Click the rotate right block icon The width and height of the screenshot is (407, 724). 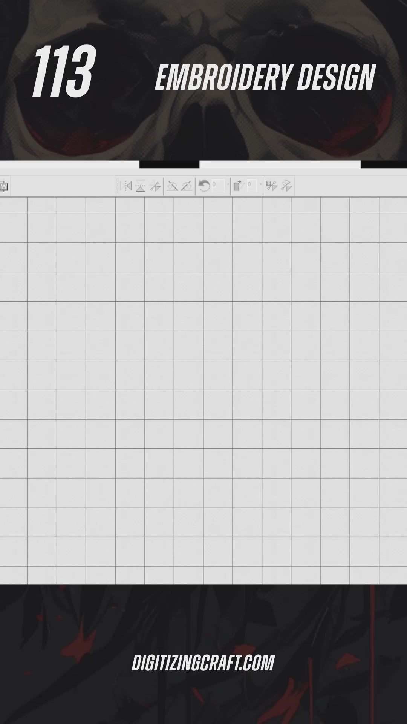coord(239,186)
